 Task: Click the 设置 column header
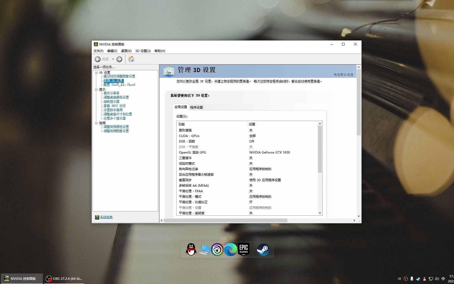coord(282,124)
